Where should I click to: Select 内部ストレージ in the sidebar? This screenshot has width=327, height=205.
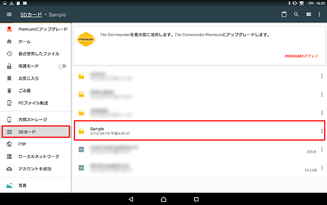pos(36,120)
